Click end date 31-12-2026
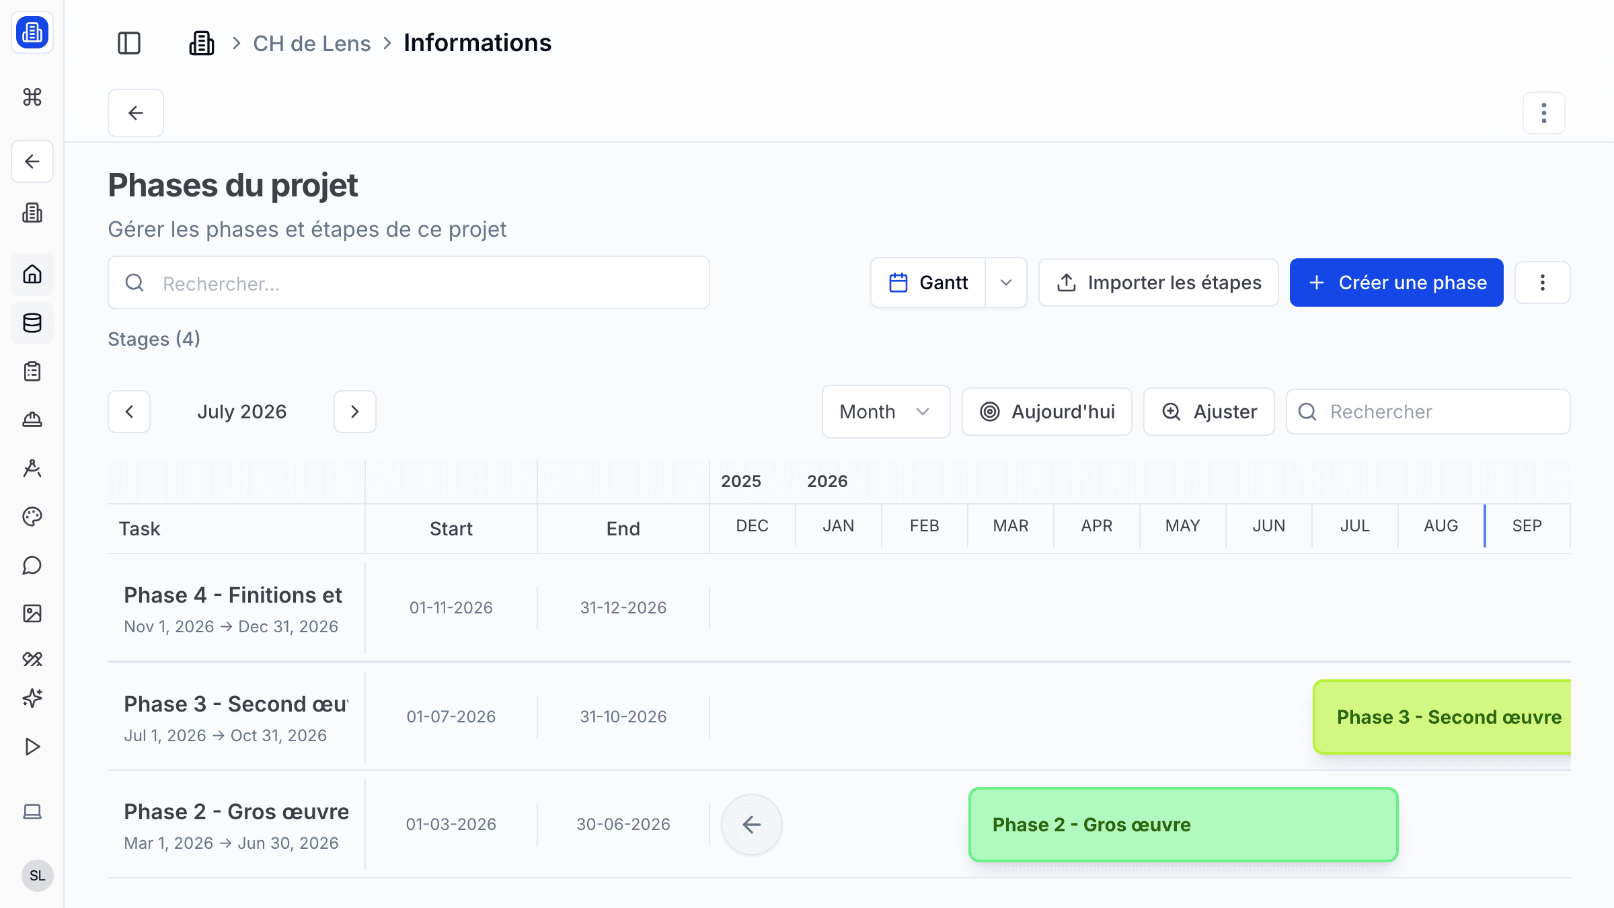This screenshot has width=1614, height=908. (x=623, y=607)
